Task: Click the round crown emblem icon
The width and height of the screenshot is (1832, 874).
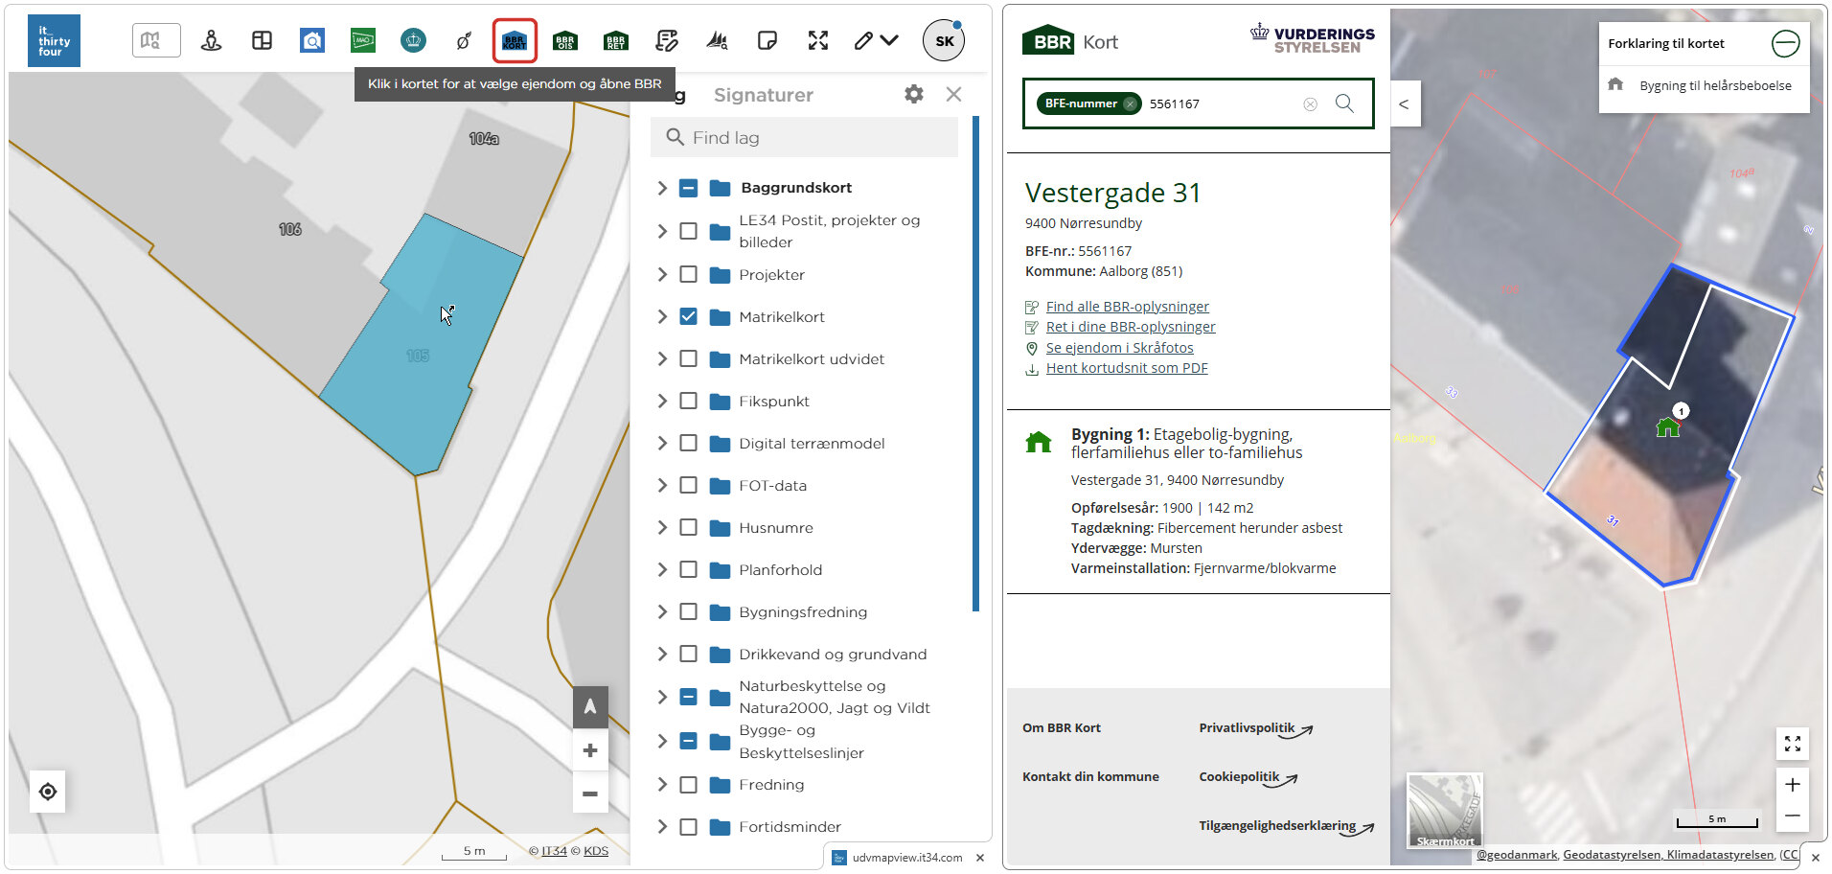Action: [413, 40]
